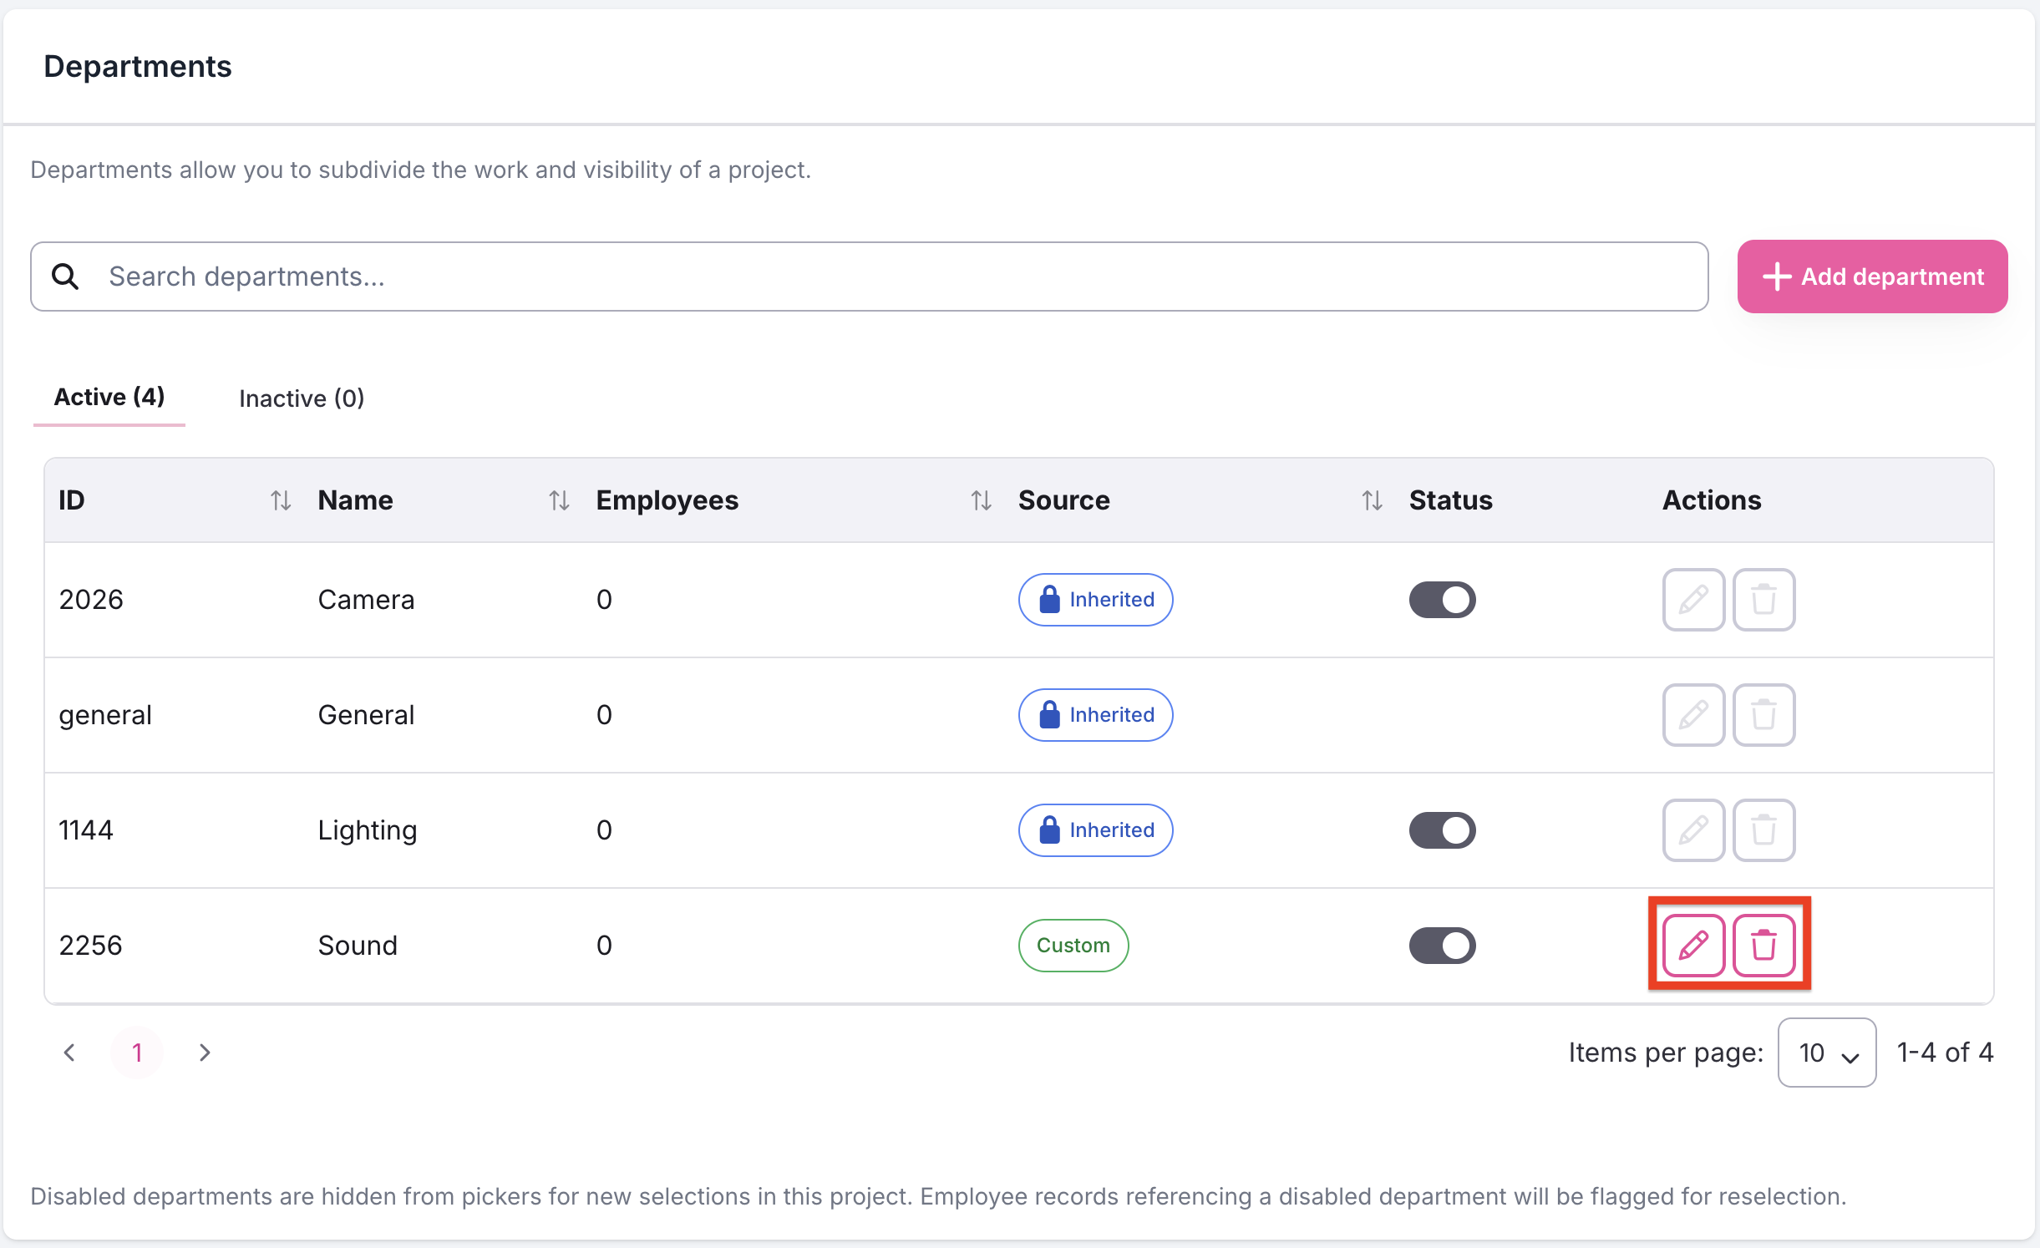This screenshot has width=2040, height=1248.
Task: Sort by Name using its sort arrows
Action: point(559,500)
